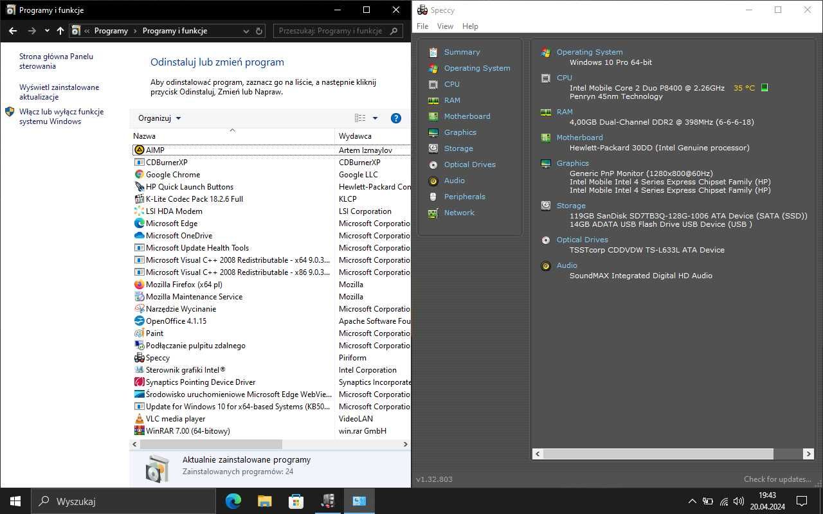This screenshot has width=823, height=514.
Task: Open the Help menu in Speccy
Action: 470,26
